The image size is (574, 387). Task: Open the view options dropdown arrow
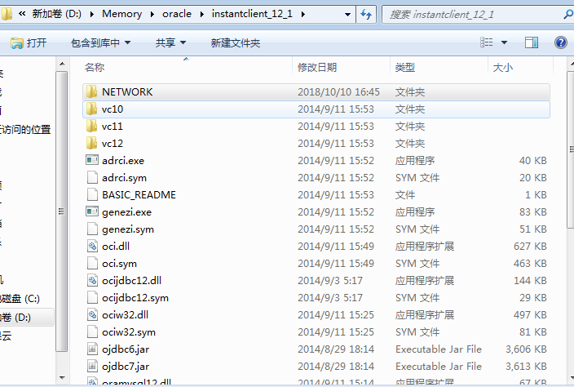(x=504, y=42)
